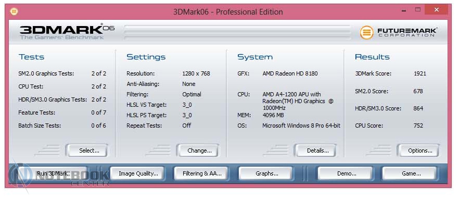
Task: Click the '0 of 6' batch size value
Action: tap(99, 126)
